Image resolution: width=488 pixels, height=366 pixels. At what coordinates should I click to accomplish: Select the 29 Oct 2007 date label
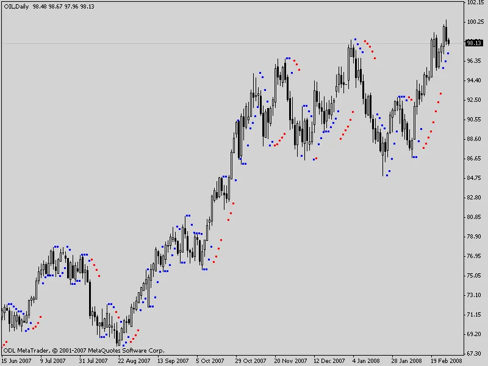(253, 361)
